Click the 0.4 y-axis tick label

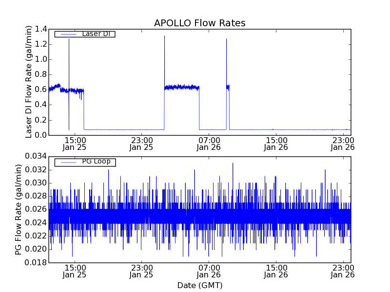40,105
